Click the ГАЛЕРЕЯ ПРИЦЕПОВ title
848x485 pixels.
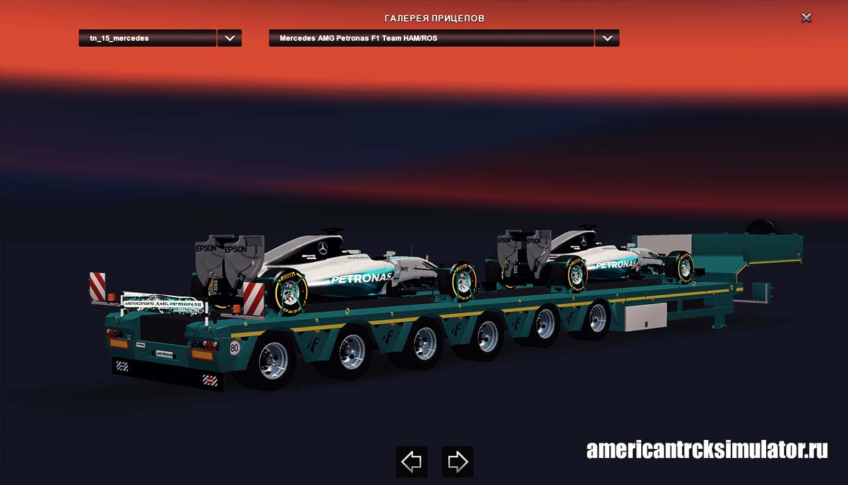point(434,18)
